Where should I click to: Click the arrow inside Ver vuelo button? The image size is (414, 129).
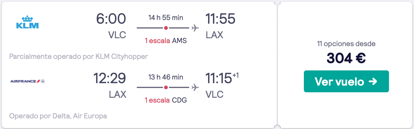pos(373,81)
